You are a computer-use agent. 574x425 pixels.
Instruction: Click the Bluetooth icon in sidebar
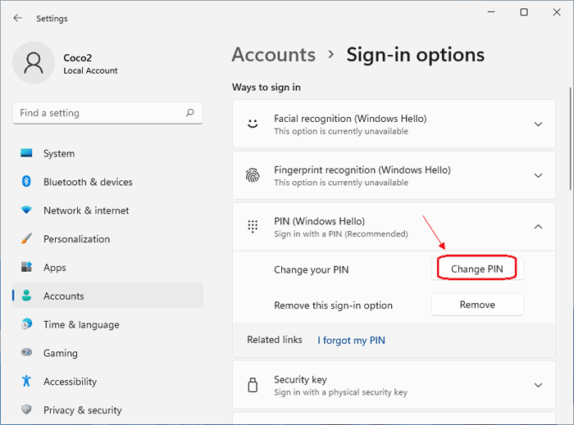(26, 181)
